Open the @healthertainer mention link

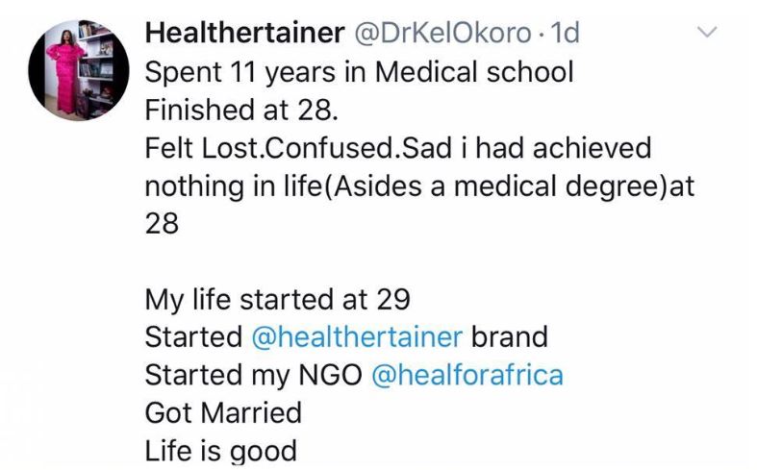coord(357,337)
